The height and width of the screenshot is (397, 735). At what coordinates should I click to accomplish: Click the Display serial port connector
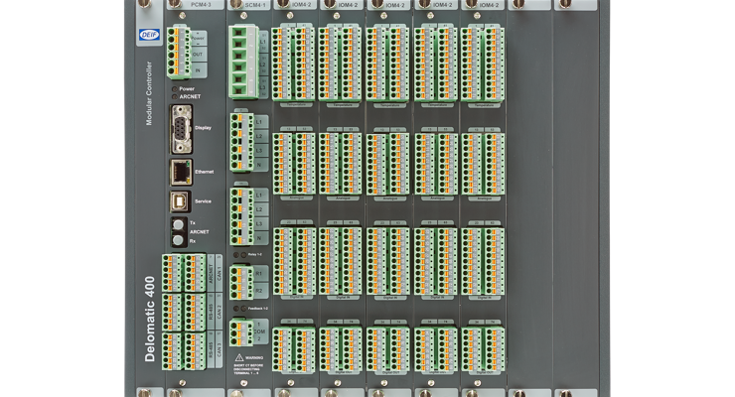pos(180,128)
